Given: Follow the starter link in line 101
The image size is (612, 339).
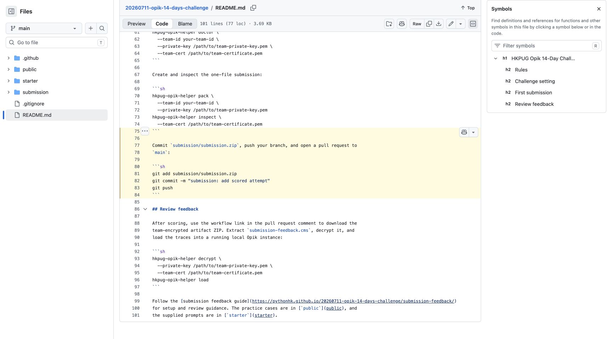Looking at the screenshot, I should [263, 315].
